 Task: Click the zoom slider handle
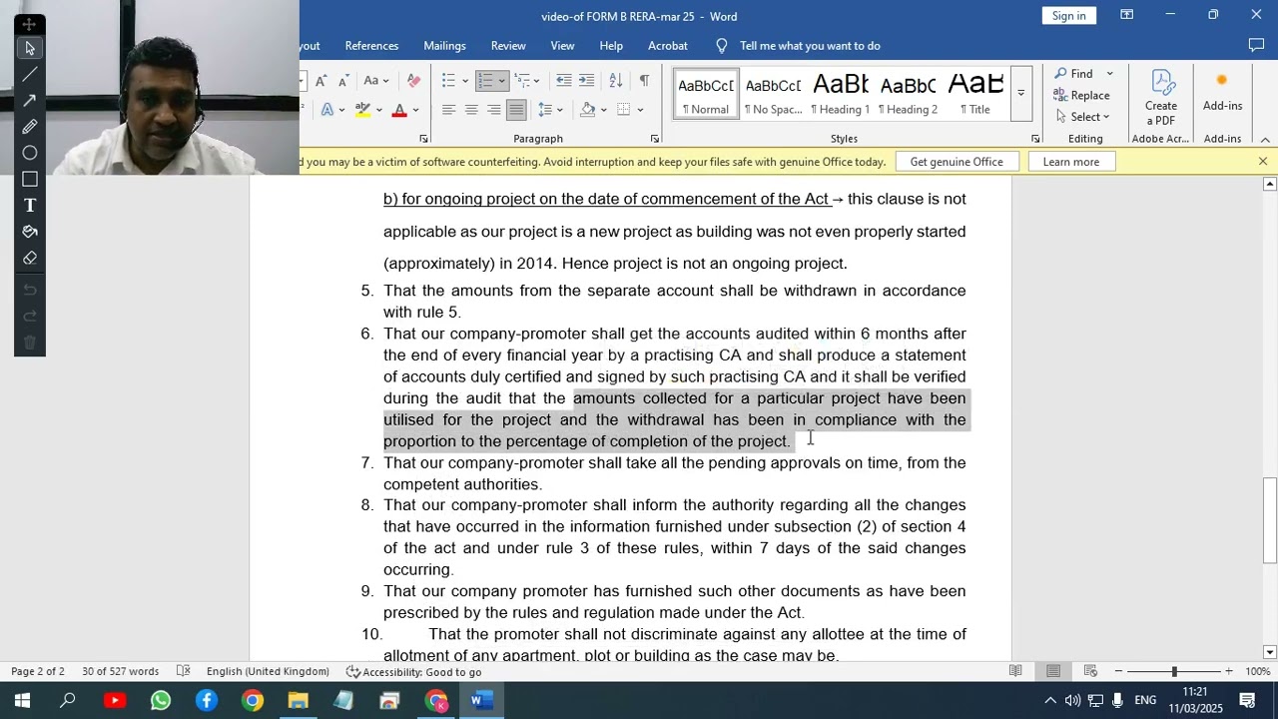1174,671
